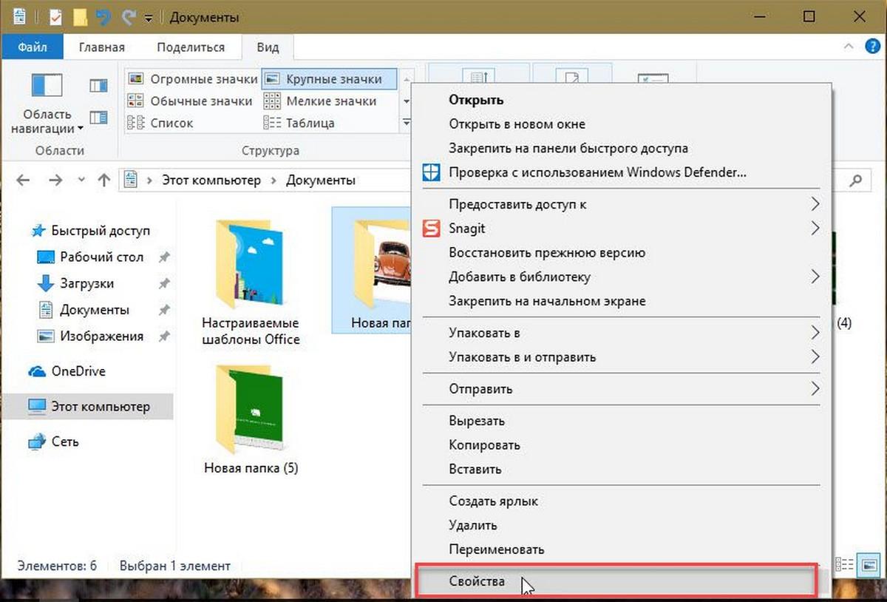Select the Новая папка (5) folder
Image resolution: width=887 pixels, height=602 pixels.
pos(251,420)
